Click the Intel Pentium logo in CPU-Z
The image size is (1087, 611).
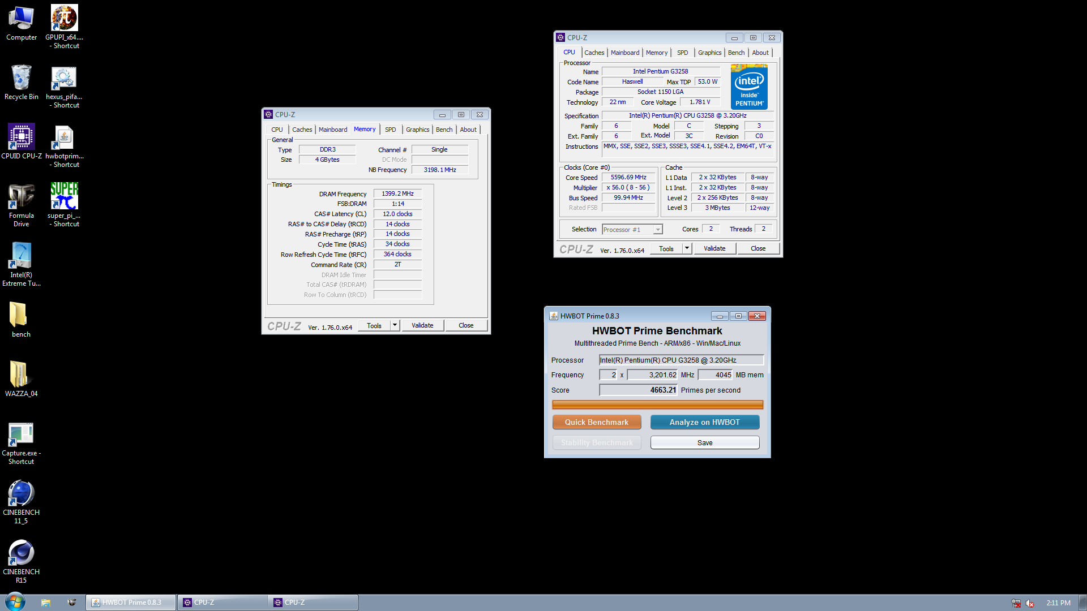(749, 87)
